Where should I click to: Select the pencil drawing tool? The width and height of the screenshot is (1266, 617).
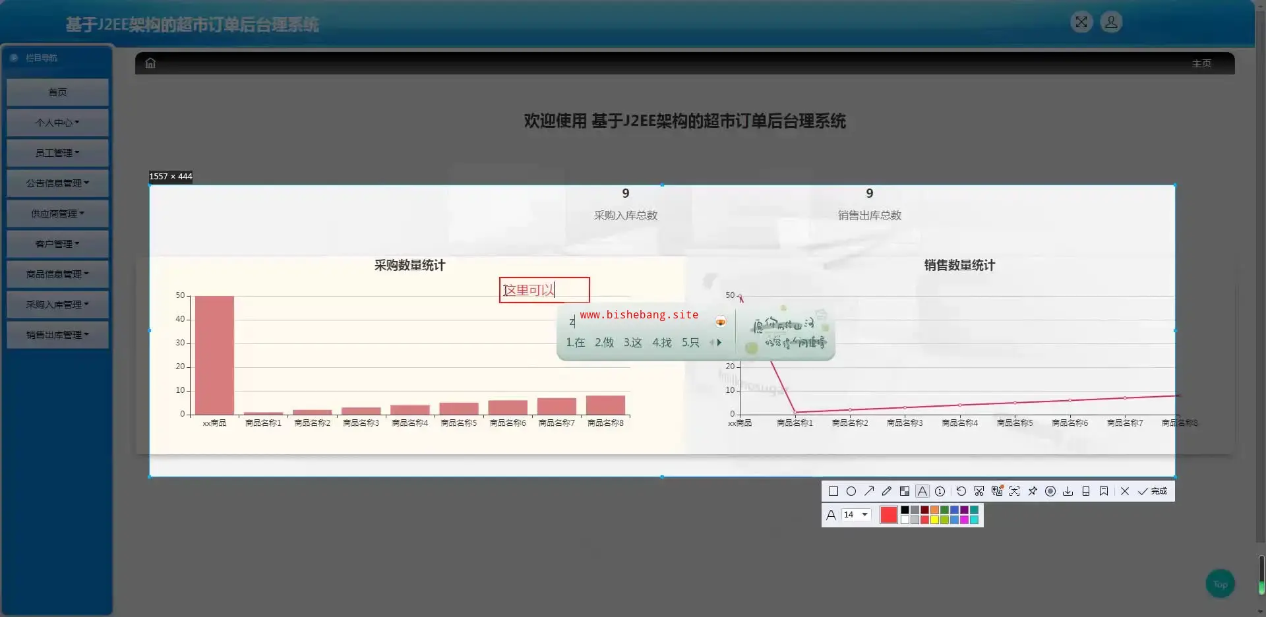(x=887, y=491)
